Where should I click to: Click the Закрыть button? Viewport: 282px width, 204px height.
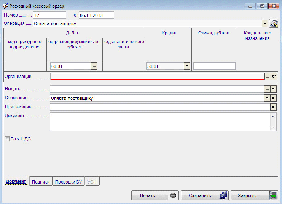[x=254, y=195]
